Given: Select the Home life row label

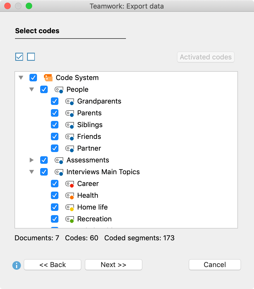Looking at the screenshot, I should [92, 207].
